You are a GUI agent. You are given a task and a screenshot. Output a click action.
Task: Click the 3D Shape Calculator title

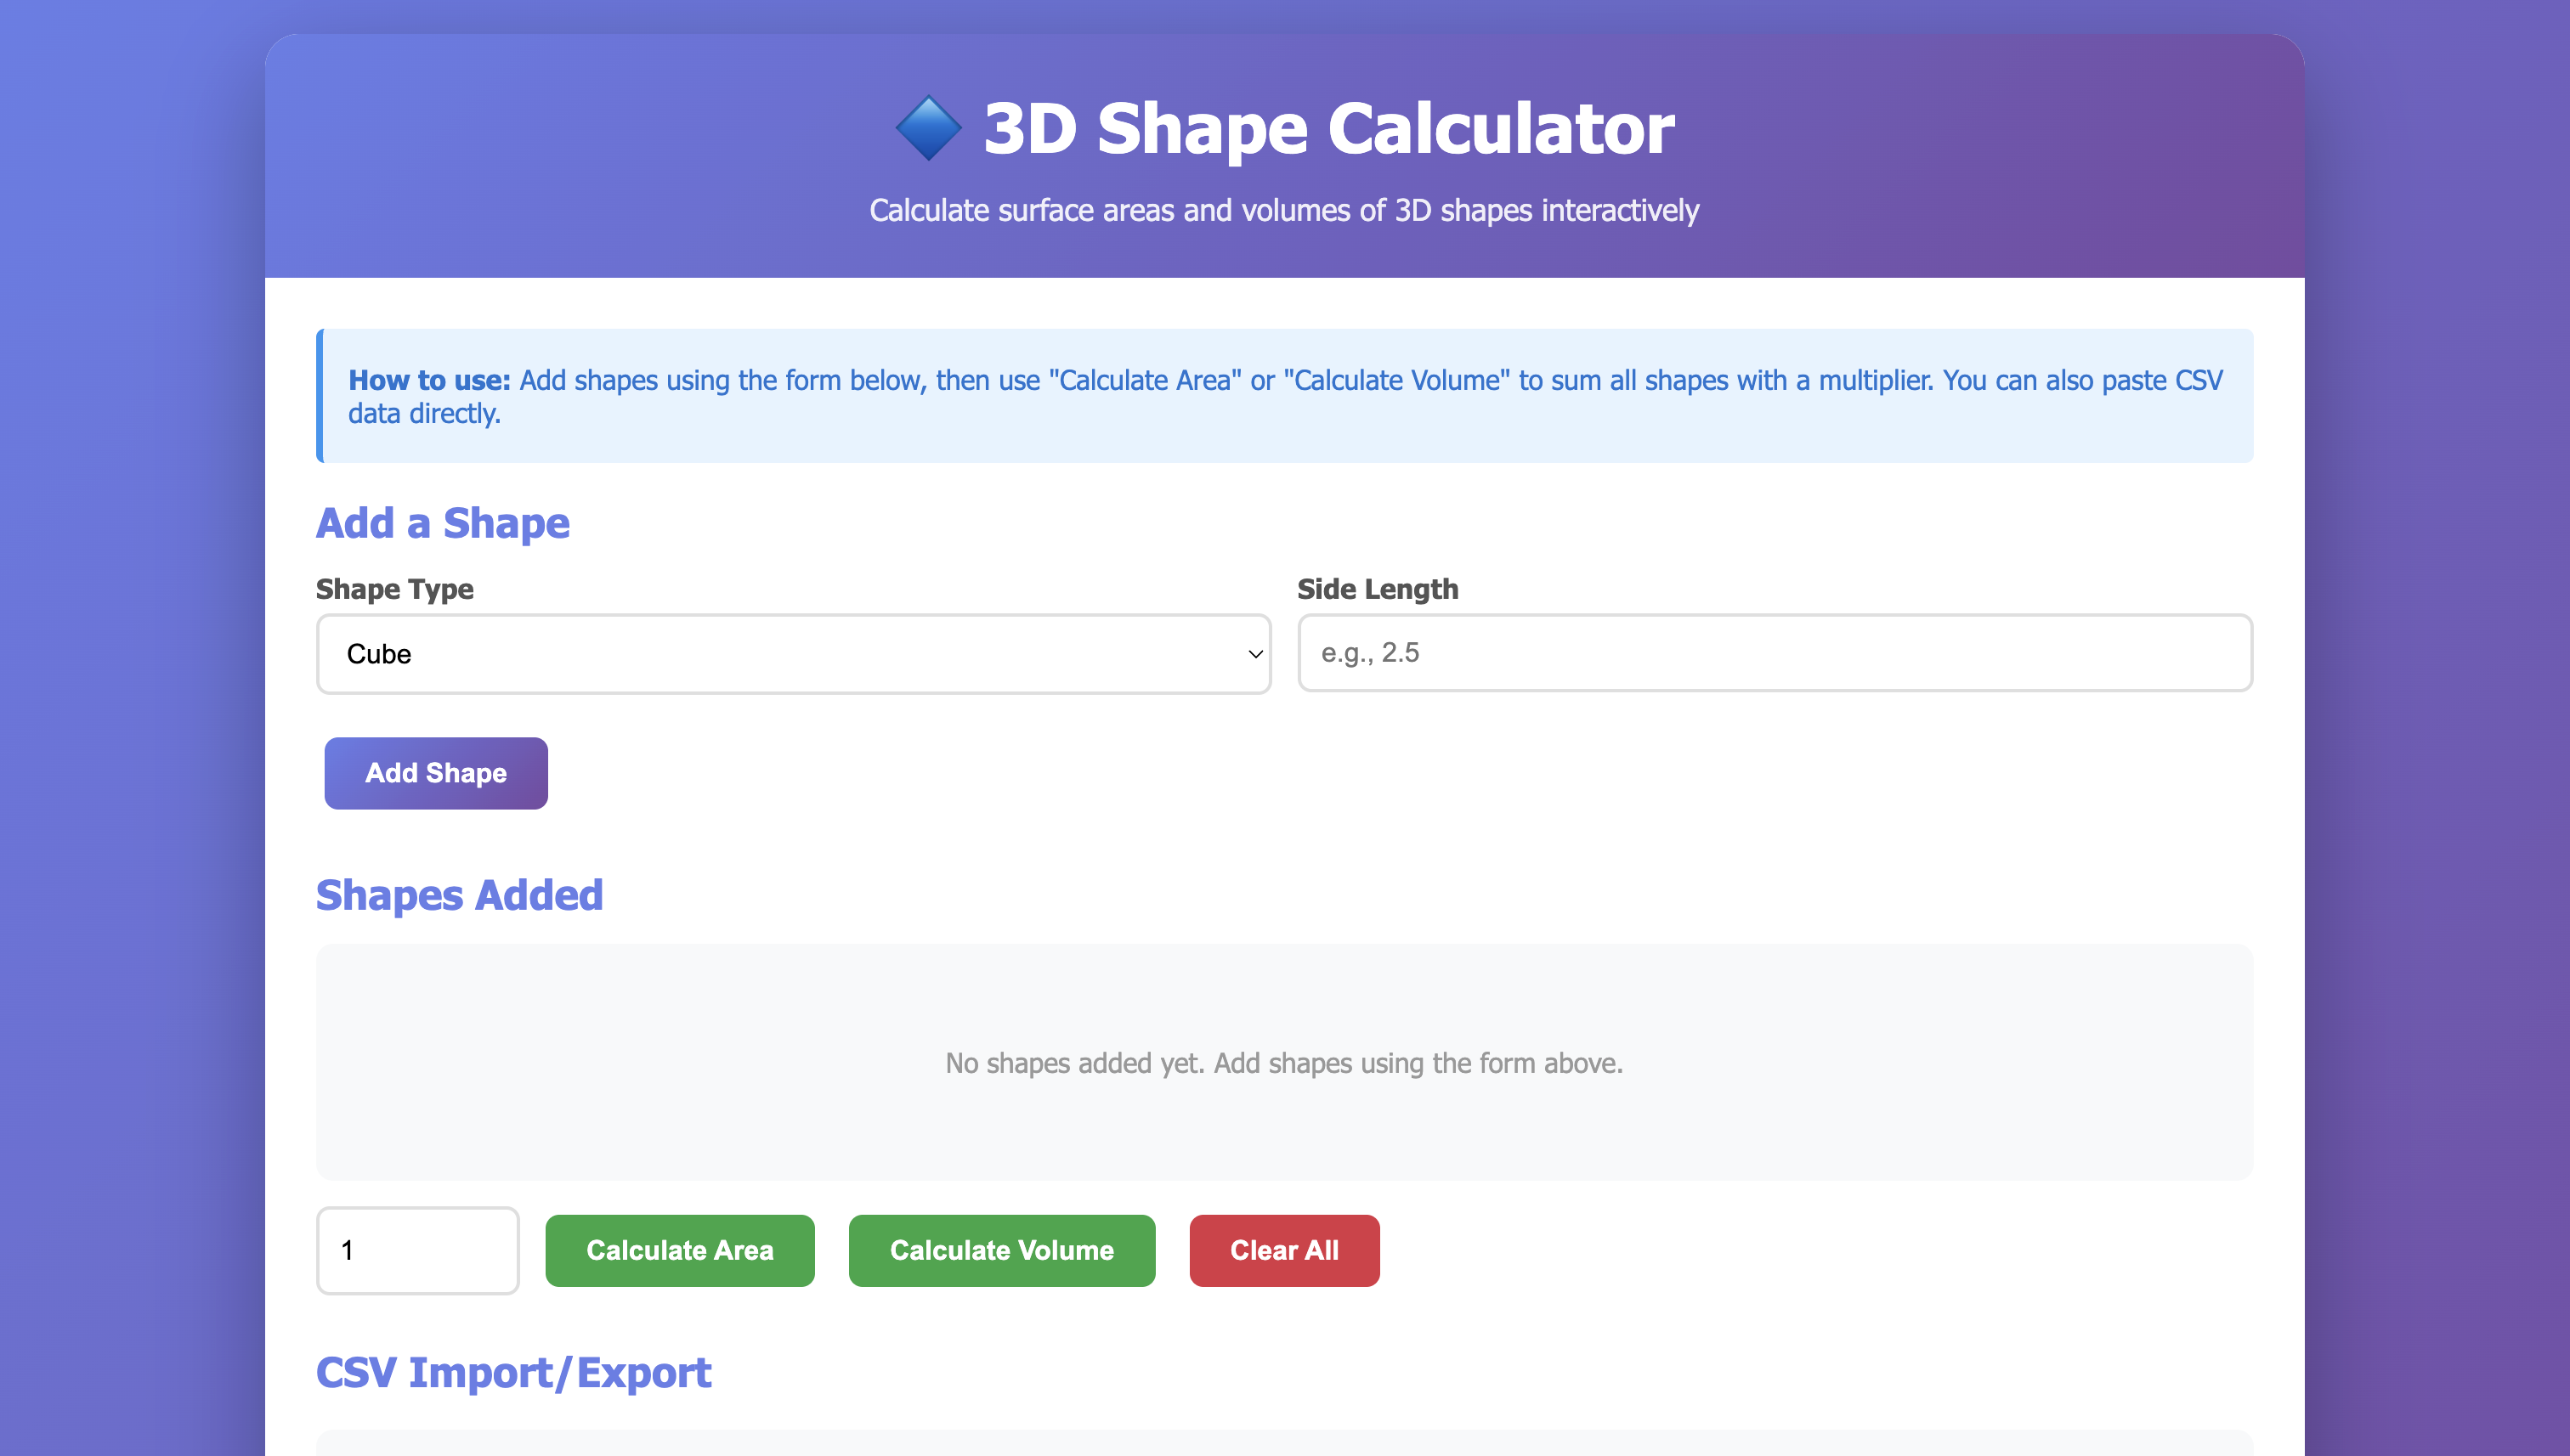tap(1327, 127)
